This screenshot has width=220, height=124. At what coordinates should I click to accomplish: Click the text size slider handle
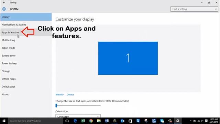click(x=56, y=105)
